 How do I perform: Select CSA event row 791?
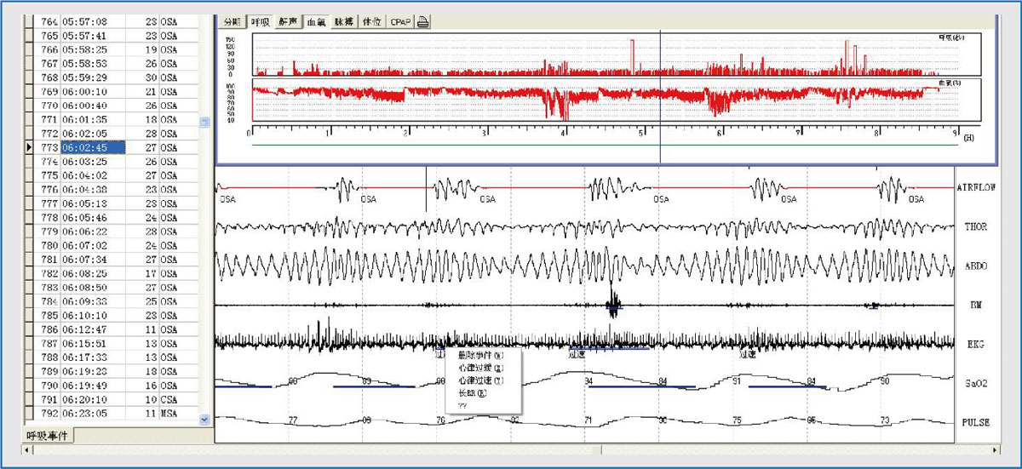click(x=111, y=398)
